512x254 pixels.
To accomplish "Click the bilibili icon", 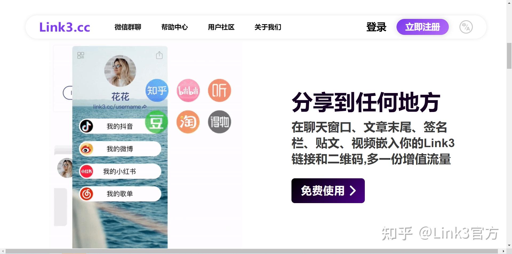I will click(x=188, y=91).
